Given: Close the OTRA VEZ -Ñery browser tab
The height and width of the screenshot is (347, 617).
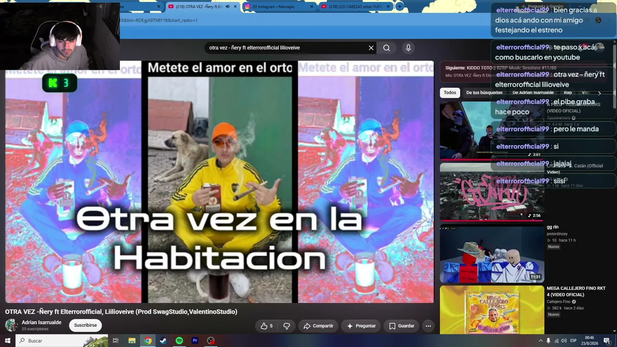Looking at the screenshot, I should [x=235, y=7].
